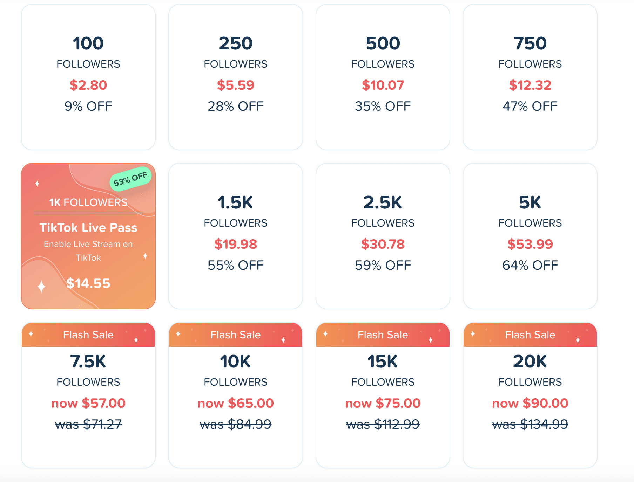634x482 pixels.
Task: Pick the 500 followers package
Action: (383, 77)
